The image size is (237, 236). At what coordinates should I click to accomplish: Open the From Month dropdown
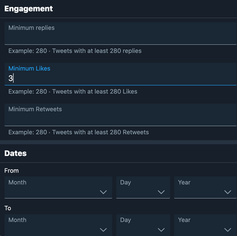click(58, 187)
